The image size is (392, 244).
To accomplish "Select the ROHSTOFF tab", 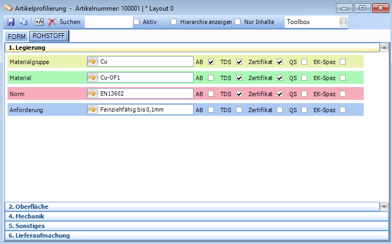I will coord(49,36).
